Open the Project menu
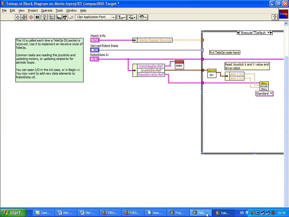This screenshot has height=217, width=289. tap(33, 11)
